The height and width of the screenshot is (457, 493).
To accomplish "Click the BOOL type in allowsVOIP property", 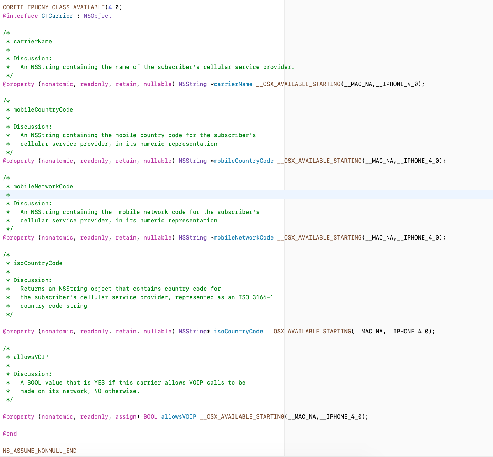I will (x=150, y=416).
